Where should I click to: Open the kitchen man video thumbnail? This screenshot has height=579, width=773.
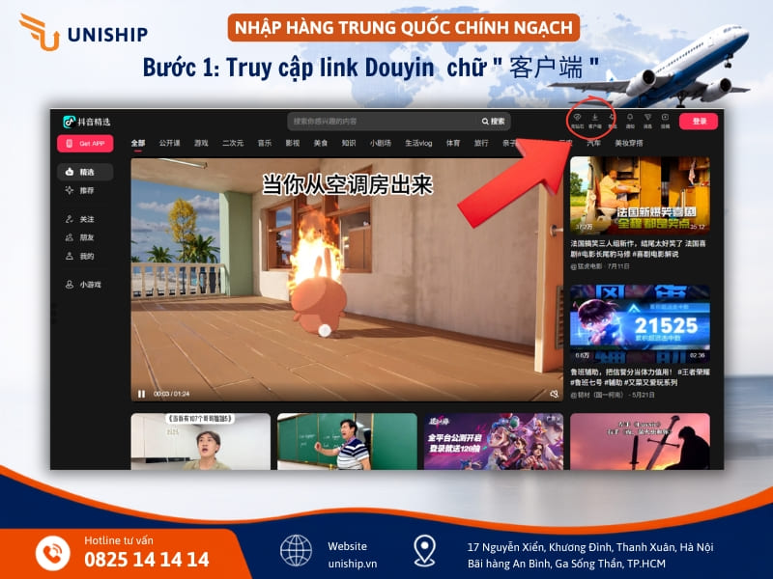point(201,442)
